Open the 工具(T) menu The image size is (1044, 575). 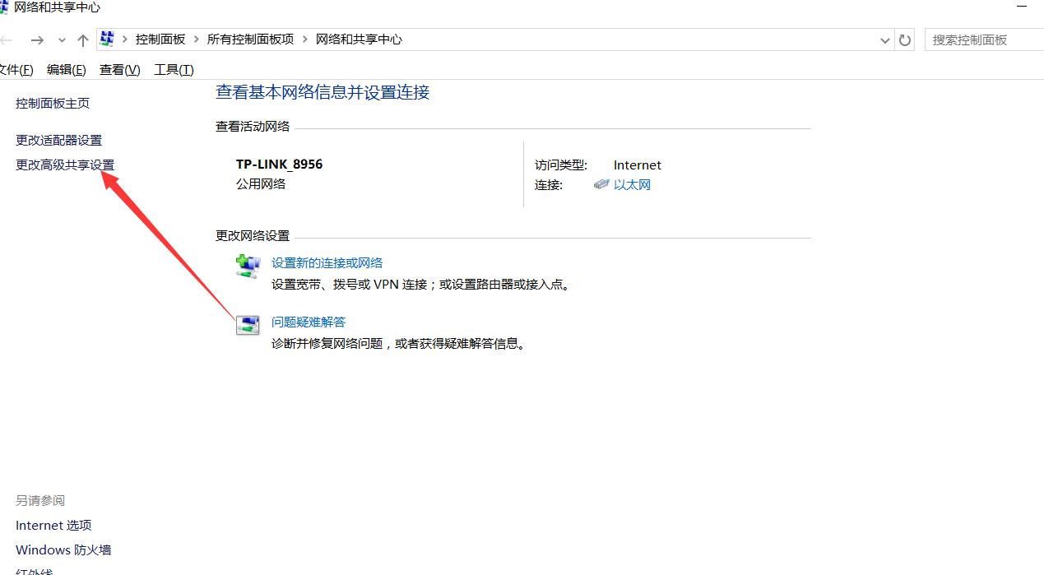(x=173, y=69)
